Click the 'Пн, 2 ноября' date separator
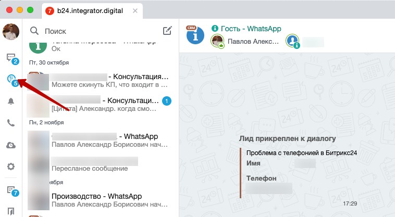This screenshot has width=395, height=217. coord(46,122)
